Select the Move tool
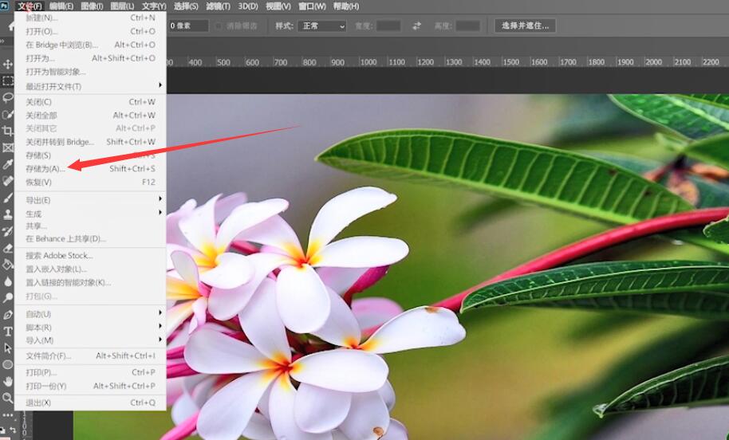Viewport: 729px width, 440px height. click(7, 64)
